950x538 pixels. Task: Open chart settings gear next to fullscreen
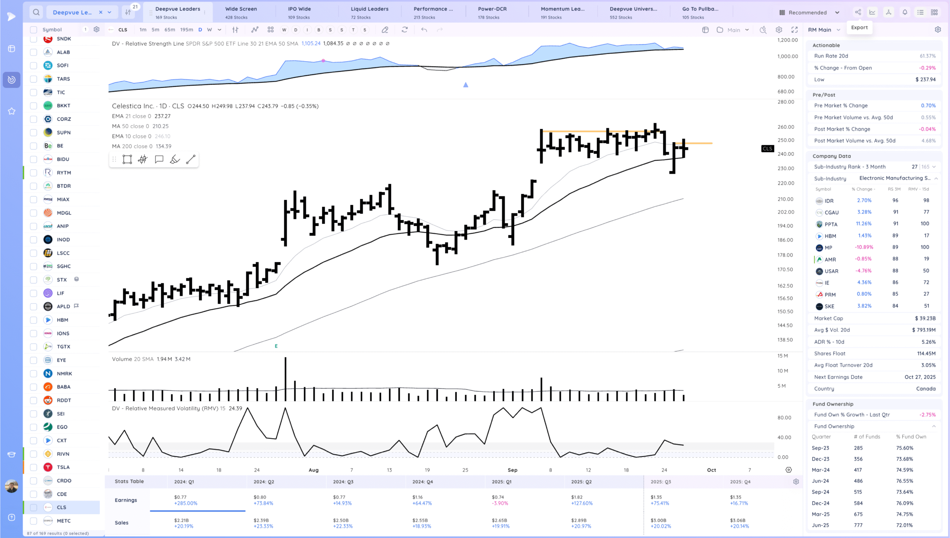779,30
